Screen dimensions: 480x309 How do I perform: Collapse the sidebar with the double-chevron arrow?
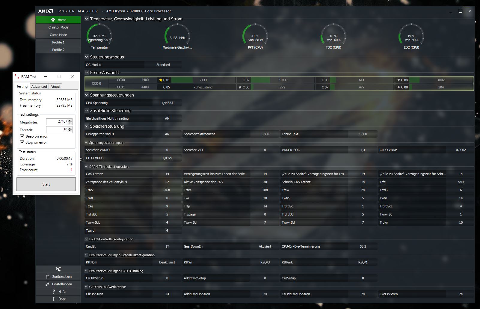click(x=81, y=159)
